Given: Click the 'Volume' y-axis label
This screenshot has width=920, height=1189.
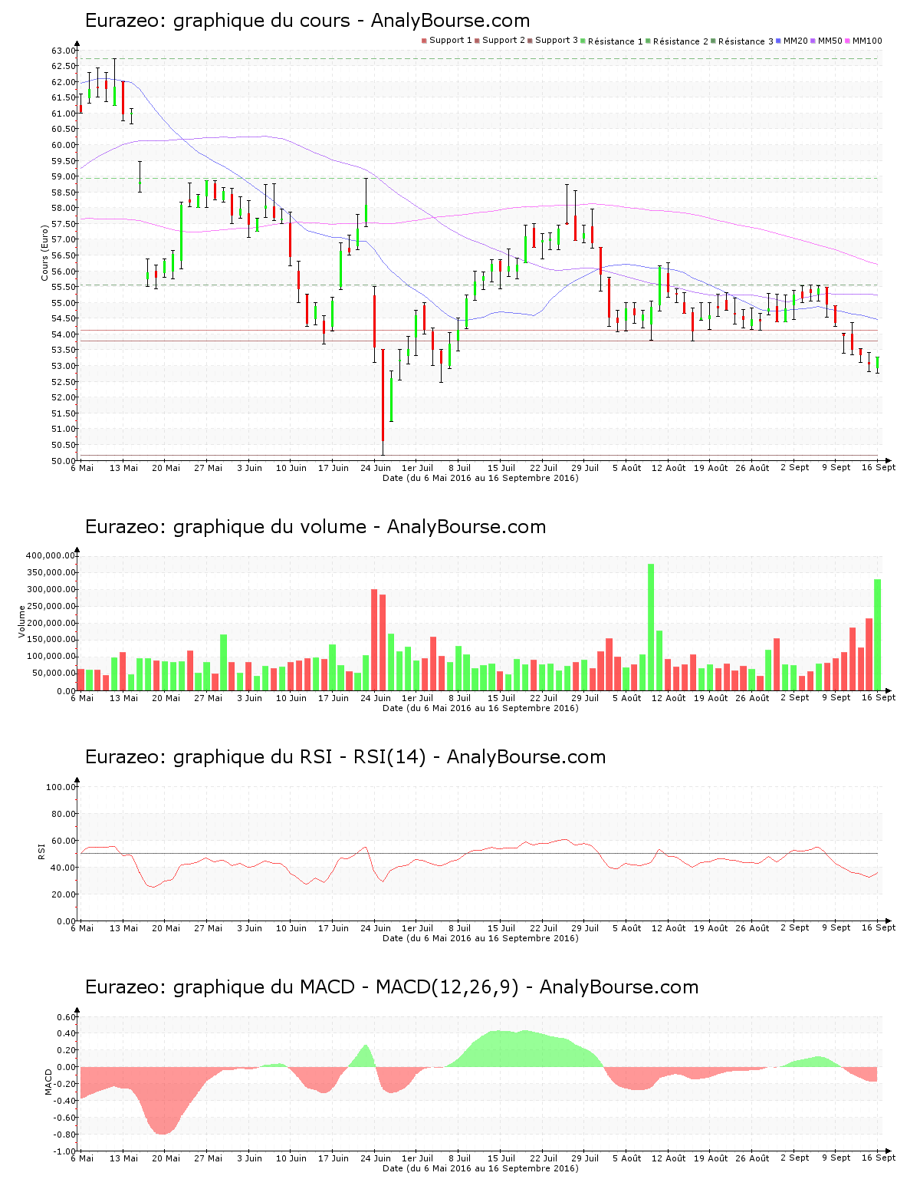Looking at the screenshot, I should (x=21, y=621).
